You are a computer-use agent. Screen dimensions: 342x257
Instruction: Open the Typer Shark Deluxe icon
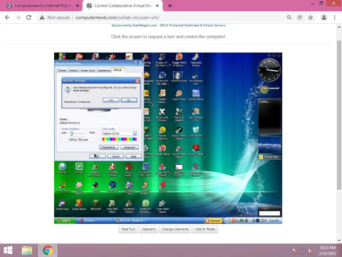[x=162, y=206]
